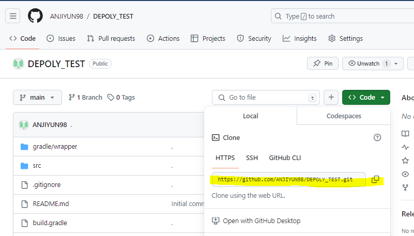414x236 pixels.
Task: Open the ANJIYUN98 commit author link
Action: coord(50,125)
